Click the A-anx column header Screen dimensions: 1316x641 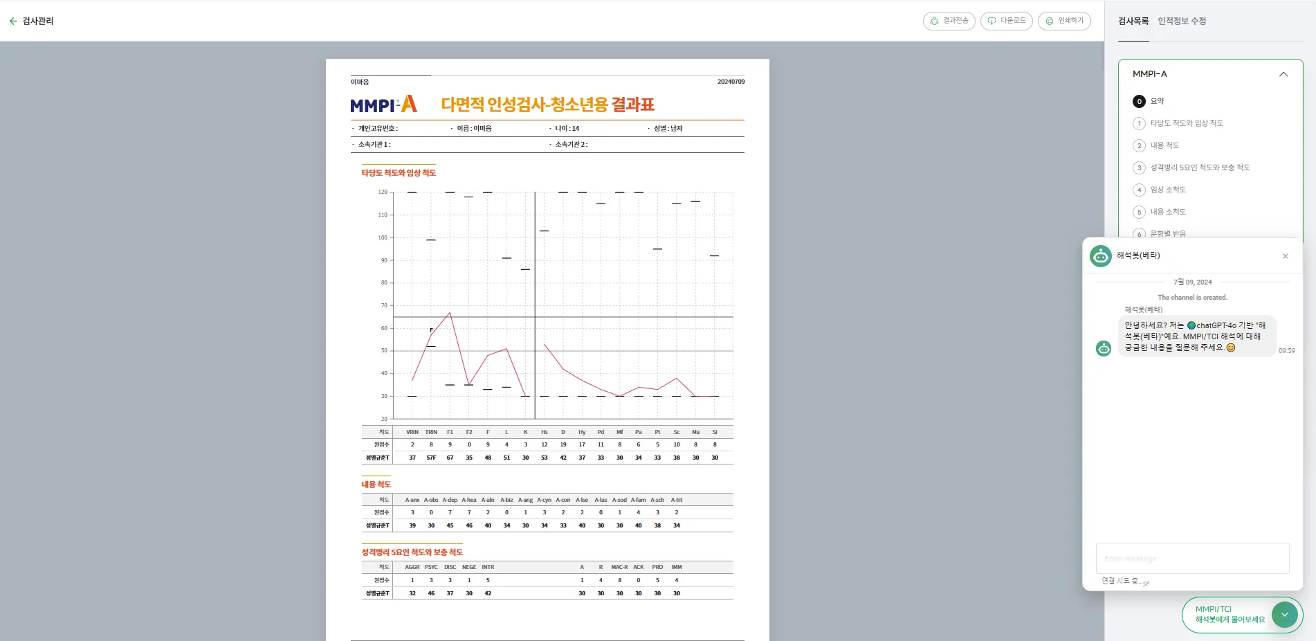click(412, 500)
